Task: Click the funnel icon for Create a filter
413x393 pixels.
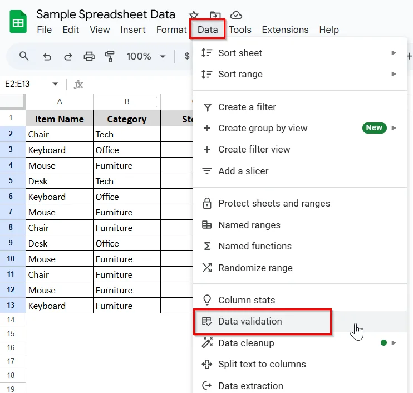Action: [207, 107]
